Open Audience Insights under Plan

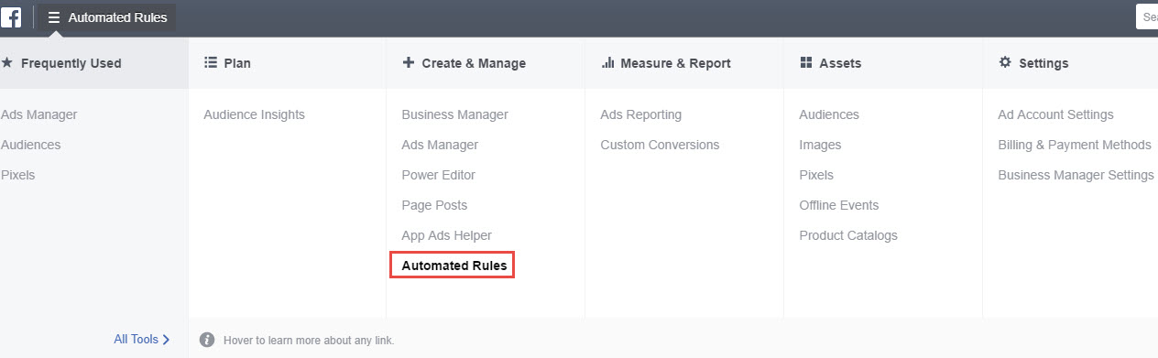pos(254,114)
